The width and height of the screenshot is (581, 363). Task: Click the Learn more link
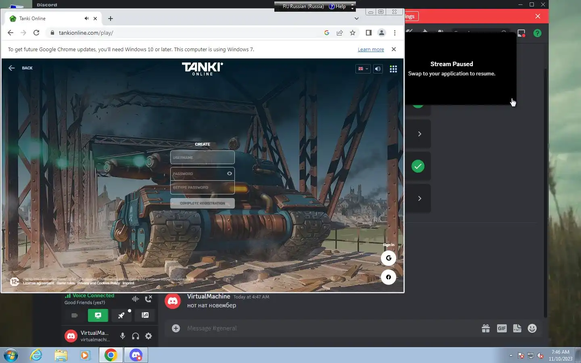pyautogui.click(x=371, y=49)
